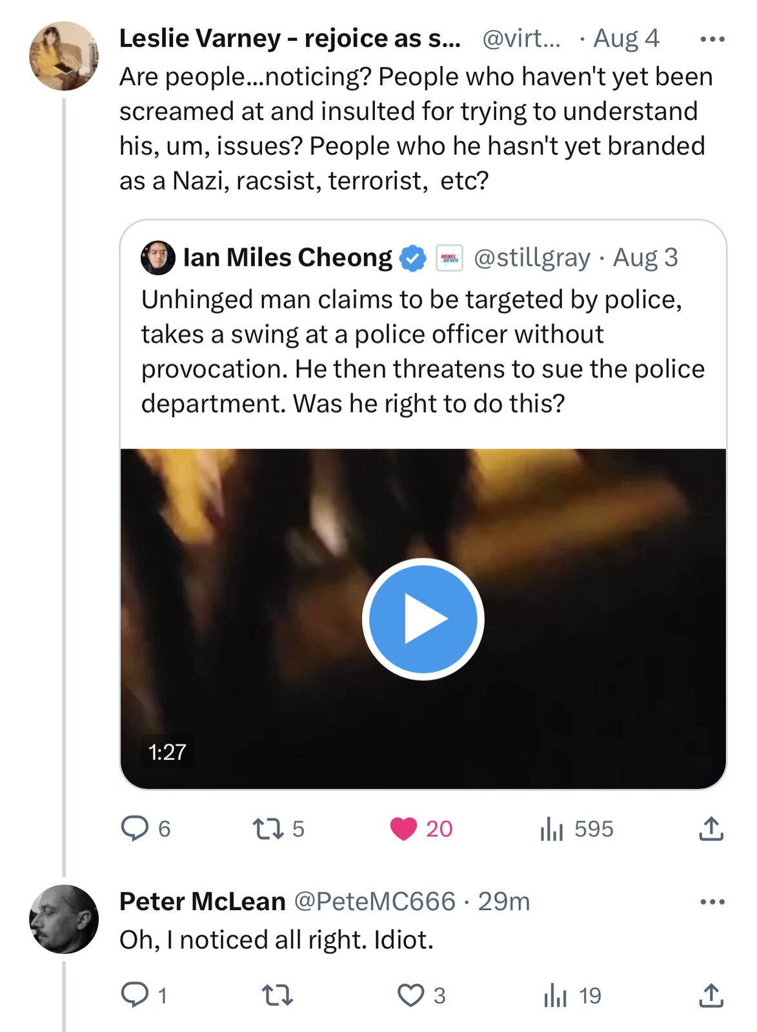The height and width of the screenshot is (1032, 757).
Task: Open the @PeteMC666 handle link
Action: pos(375,902)
